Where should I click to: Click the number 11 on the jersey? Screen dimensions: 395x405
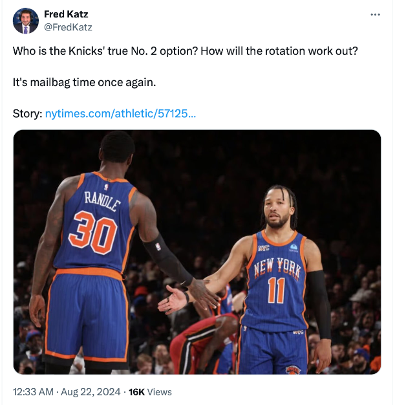point(276,290)
